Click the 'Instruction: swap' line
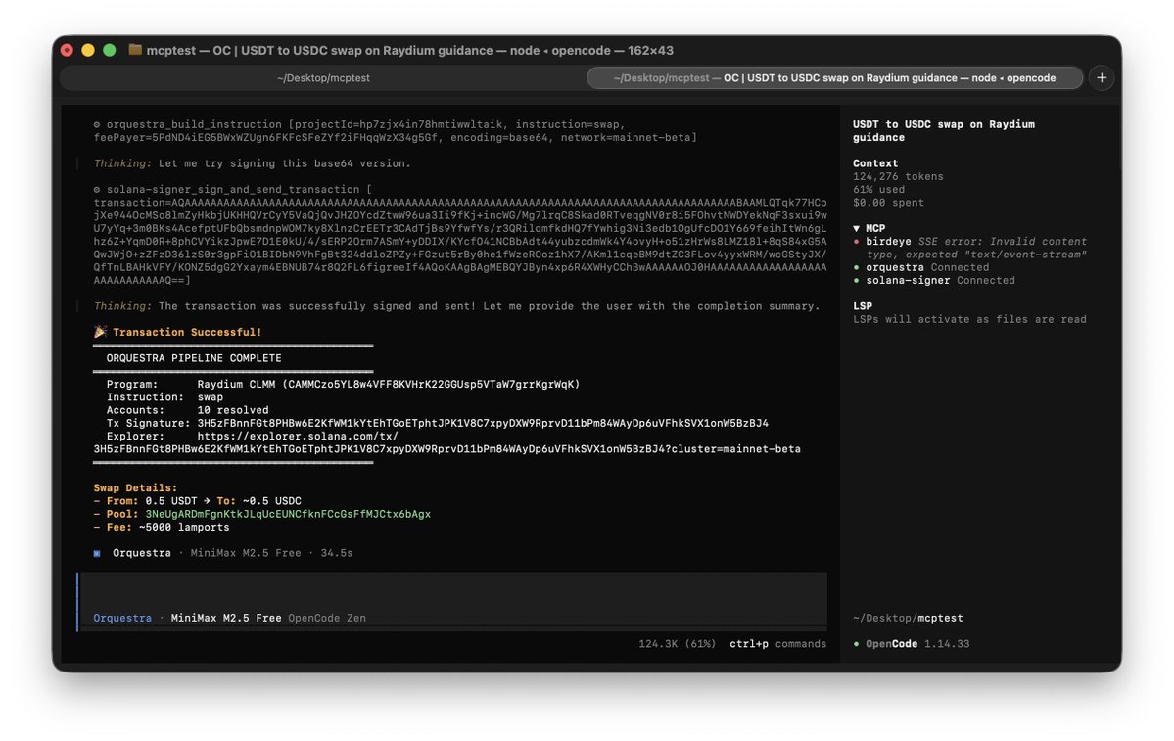 point(164,396)
